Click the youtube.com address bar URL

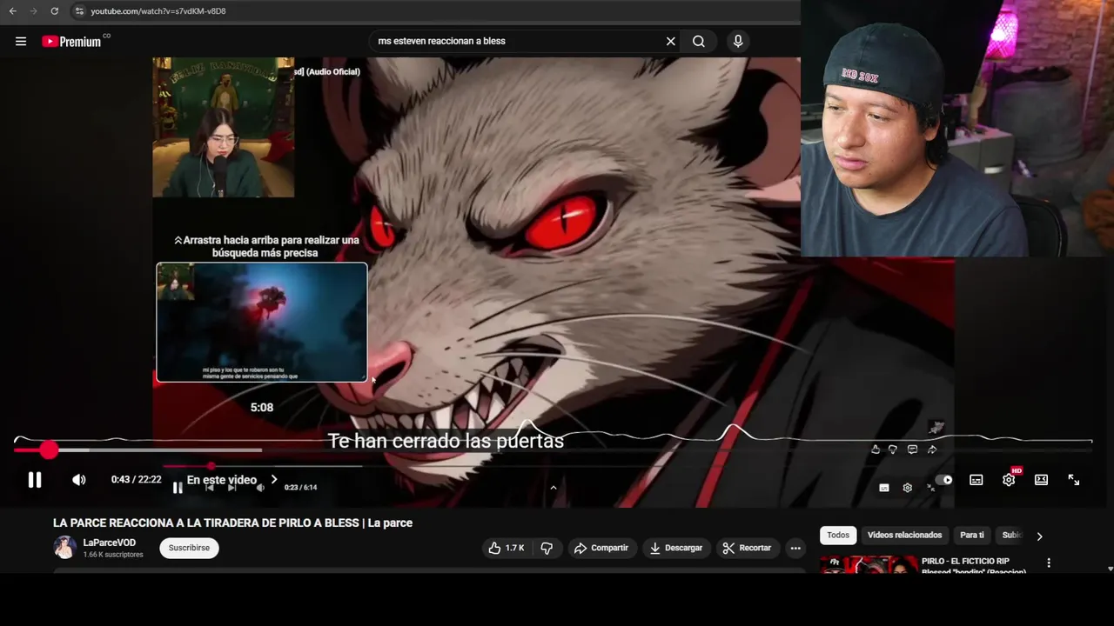158,11
